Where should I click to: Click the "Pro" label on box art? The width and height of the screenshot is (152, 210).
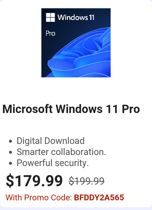point(50,33)
